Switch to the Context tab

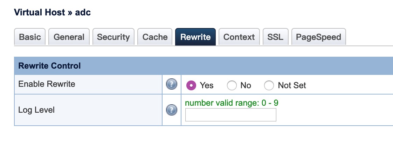[239, 37]
